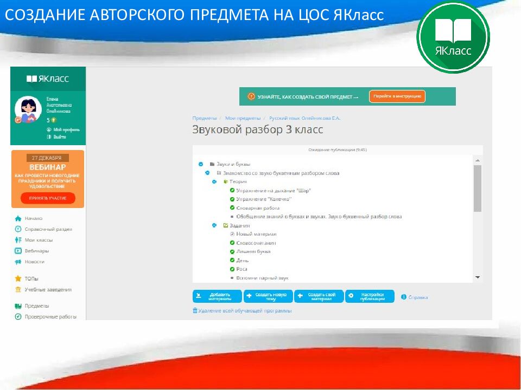The width and height of the screenshot is (521, 390).
Task: Select the День task
Action: pyautogui.click(x=243, y=261)
